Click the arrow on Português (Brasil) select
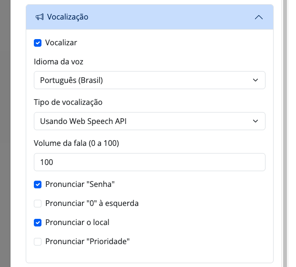 click(x=255, y=80)
